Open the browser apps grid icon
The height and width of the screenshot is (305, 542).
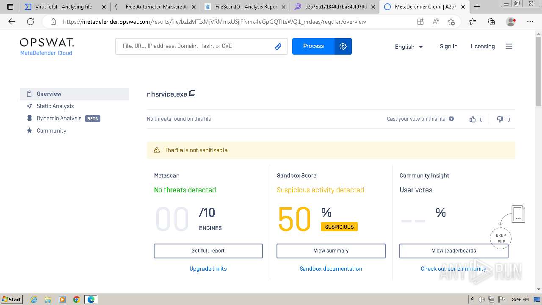[x=420, y=22]
